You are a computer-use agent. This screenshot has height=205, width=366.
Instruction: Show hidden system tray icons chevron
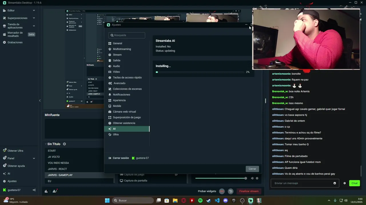click(329, 200)
